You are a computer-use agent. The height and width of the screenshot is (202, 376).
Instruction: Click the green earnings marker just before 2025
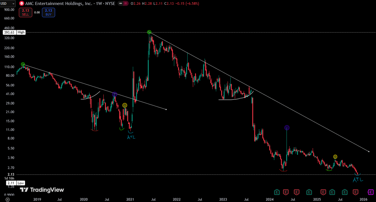click(x=309, y=192)
